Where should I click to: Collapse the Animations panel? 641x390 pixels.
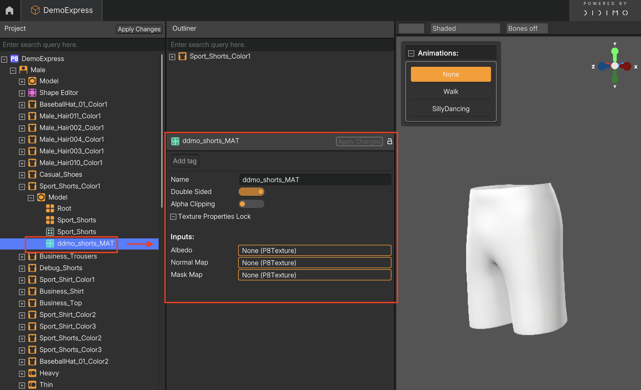(411, 53)
